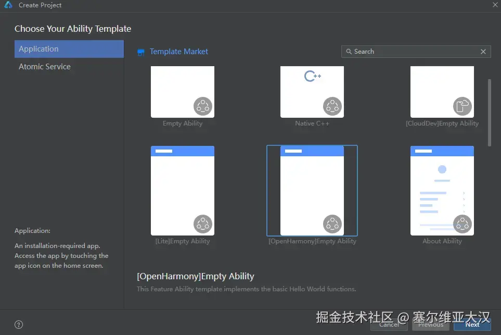Image resolution: width=501 pixels, height=335 pixels.
Task: Click cloud badge on [CloudDev]Empty Ability card
Action: 463,106
